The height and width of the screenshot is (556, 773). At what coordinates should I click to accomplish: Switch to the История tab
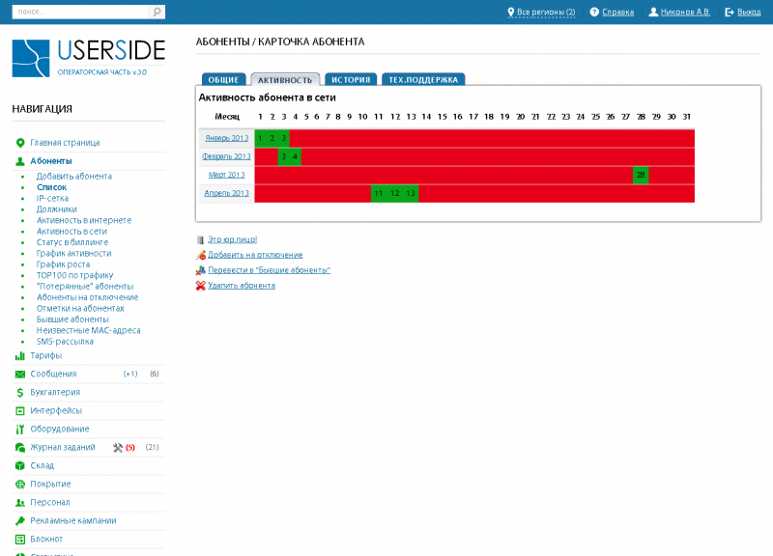pos(351,80)
